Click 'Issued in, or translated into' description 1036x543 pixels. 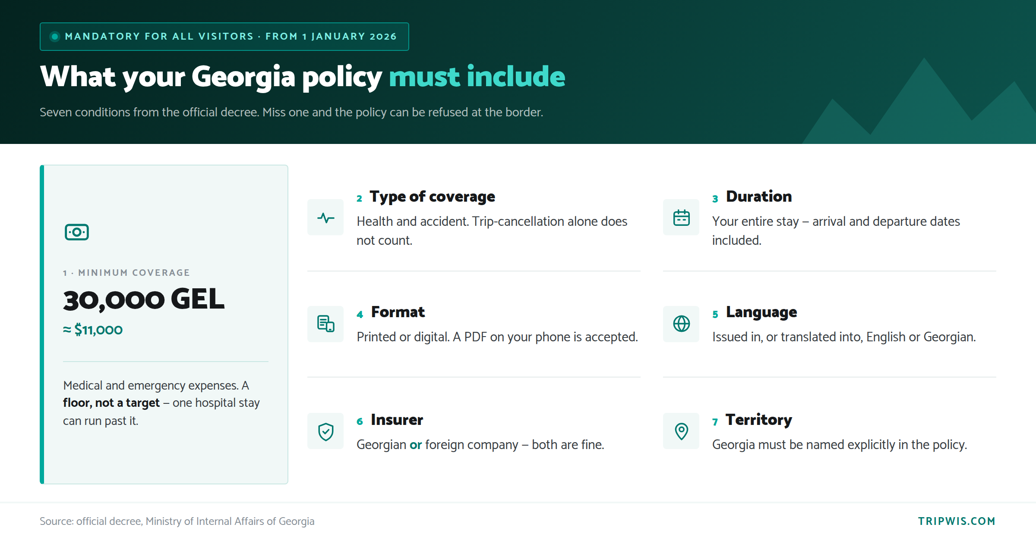tap(844, 337)
